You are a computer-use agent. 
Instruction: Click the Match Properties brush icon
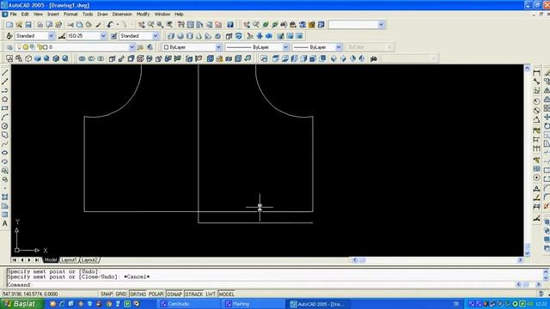tap(99, 25)
